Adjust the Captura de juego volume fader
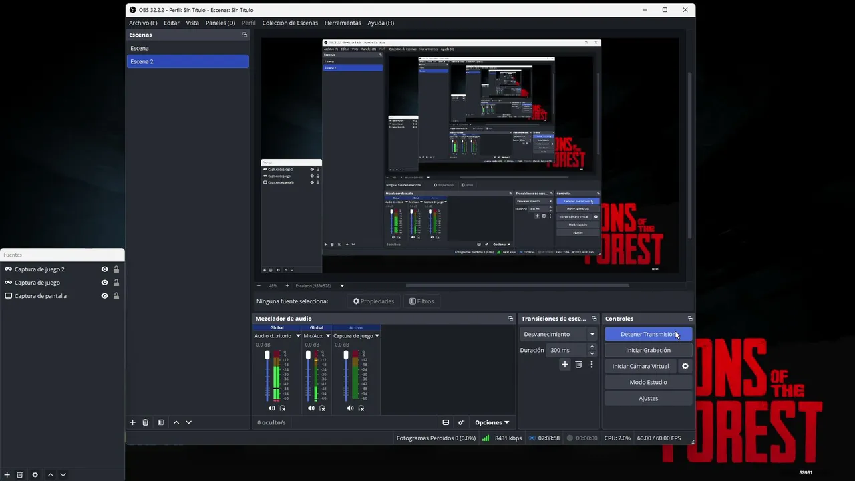This screenshot has width=855, height=481. point(346,355)
